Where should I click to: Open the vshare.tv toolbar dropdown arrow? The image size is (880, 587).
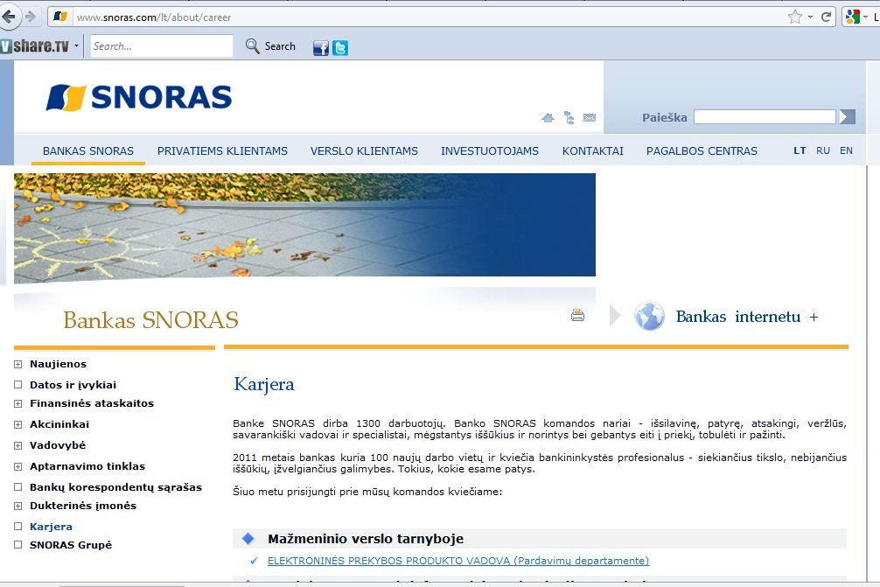pyautogui.click(x=76, y=46)
